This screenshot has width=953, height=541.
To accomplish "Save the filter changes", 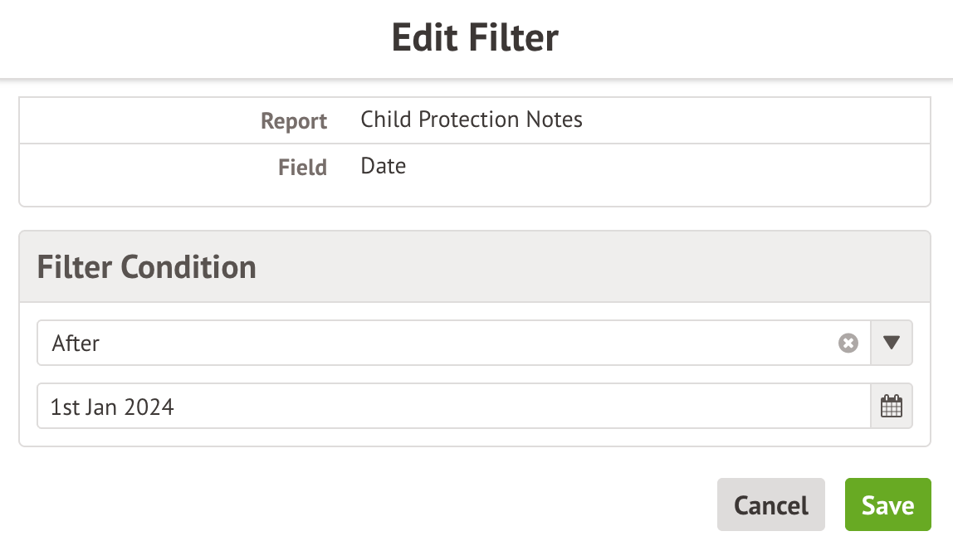I will 887,504.
